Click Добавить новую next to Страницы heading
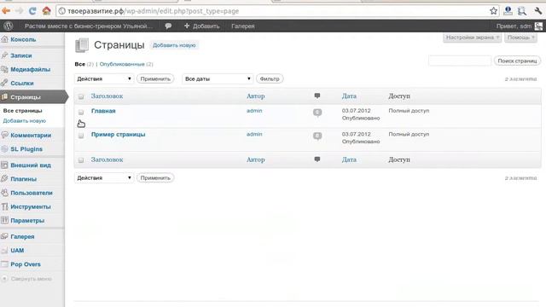 (174, 45)
